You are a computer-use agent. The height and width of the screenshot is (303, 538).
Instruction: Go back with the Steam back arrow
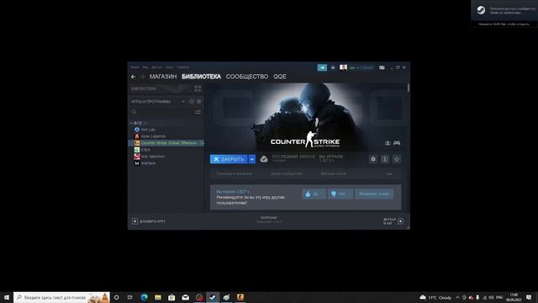coord(133,77)
